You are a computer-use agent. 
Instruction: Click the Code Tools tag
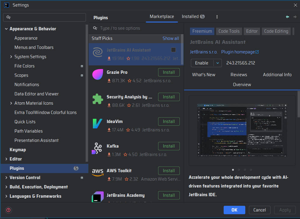click(229, 31)
